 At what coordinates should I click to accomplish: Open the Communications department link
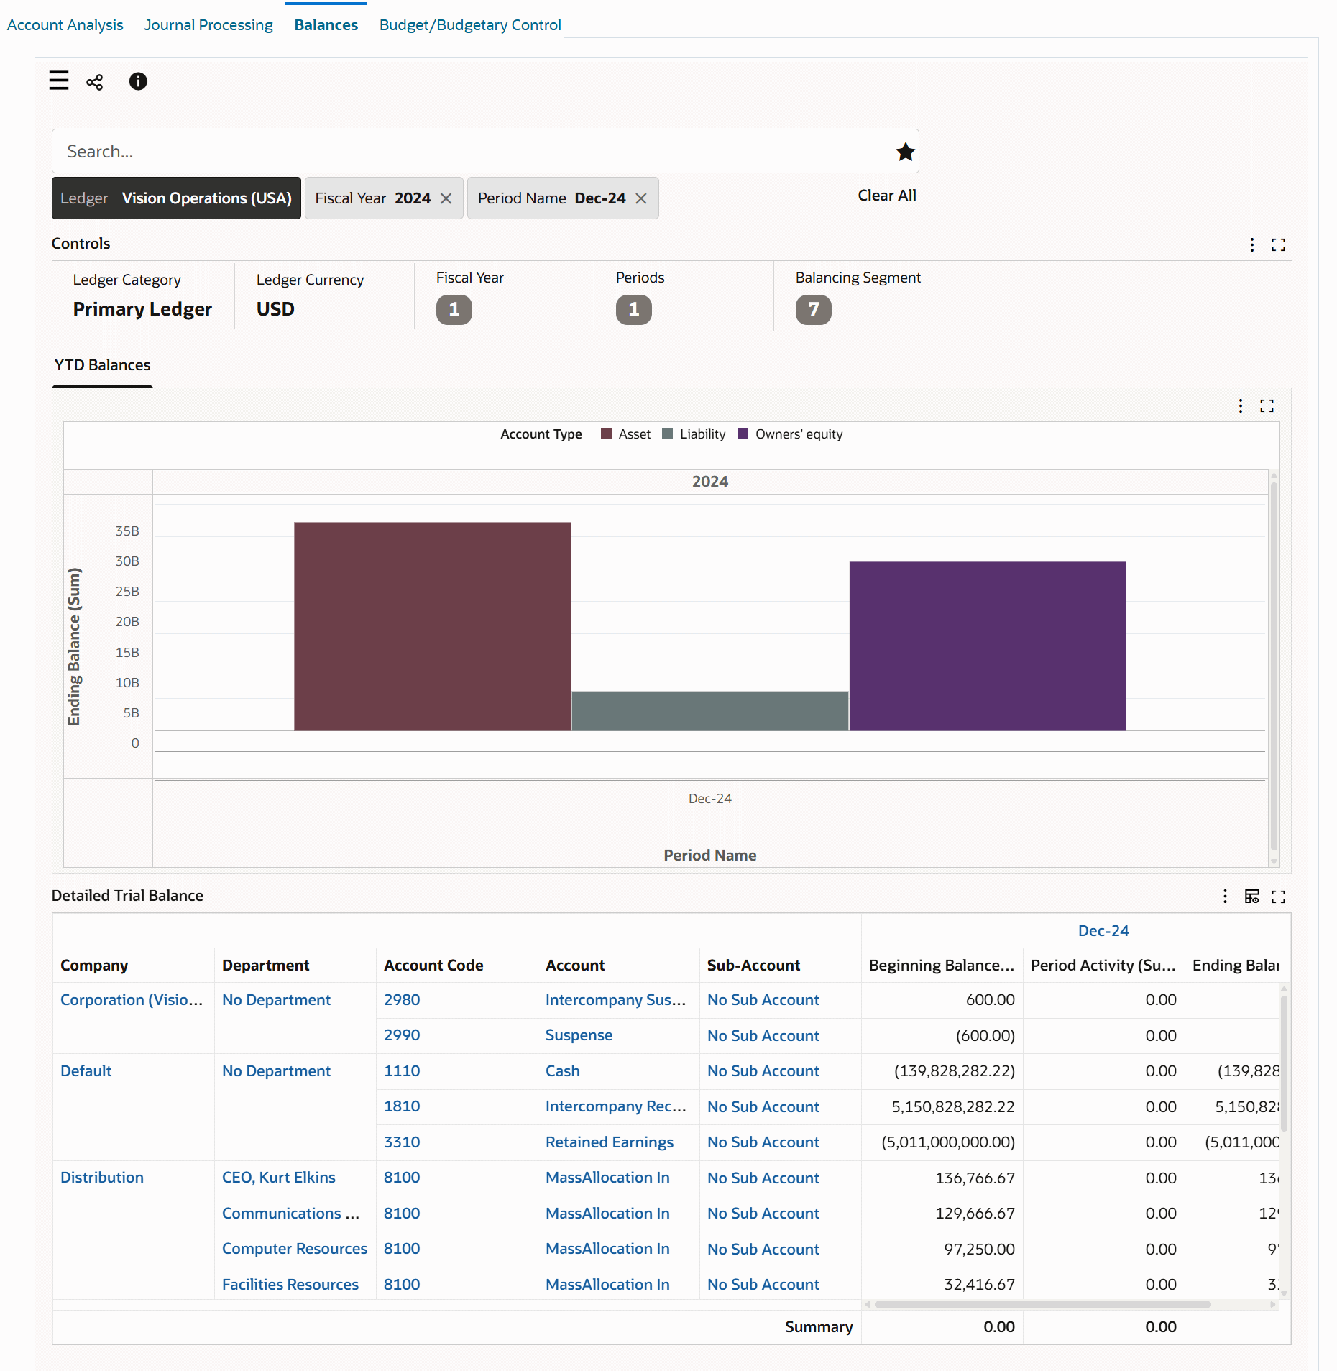tap(290, 1214)
